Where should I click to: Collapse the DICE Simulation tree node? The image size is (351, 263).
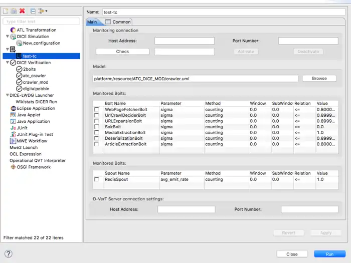8,37
